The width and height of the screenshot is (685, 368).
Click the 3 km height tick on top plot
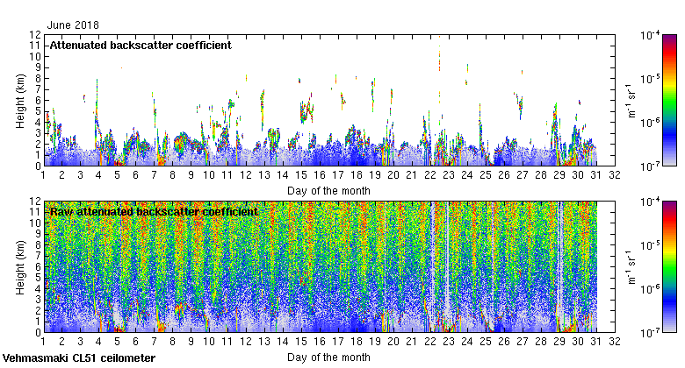click(x=38, y=133)
